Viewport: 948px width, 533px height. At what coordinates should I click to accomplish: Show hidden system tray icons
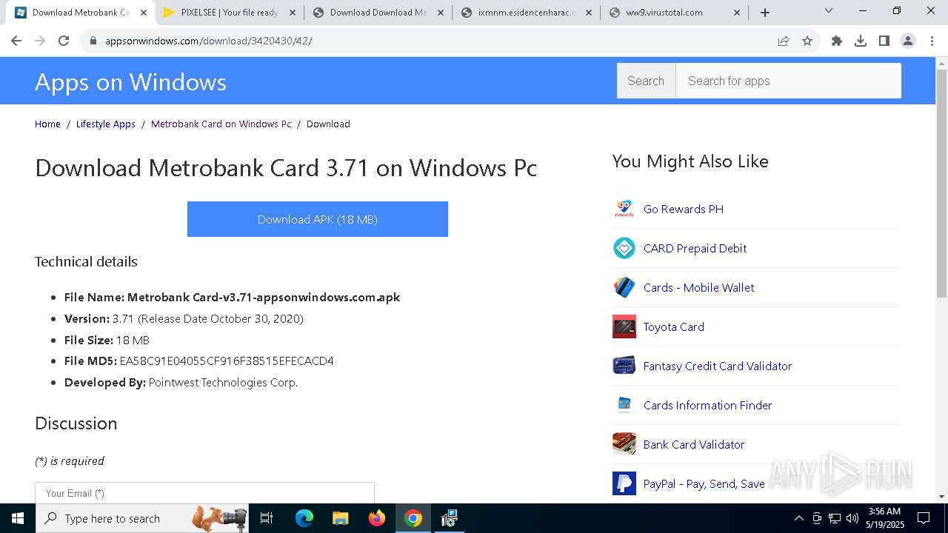click(x=798, y=518)
